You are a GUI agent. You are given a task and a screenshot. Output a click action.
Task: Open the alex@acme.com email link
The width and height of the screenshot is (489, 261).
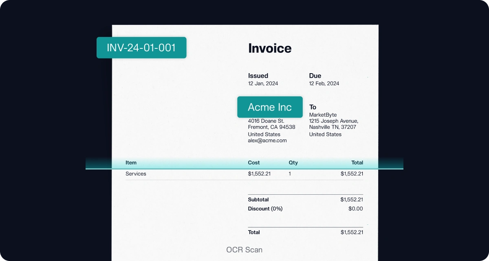(x=267, y=141)
